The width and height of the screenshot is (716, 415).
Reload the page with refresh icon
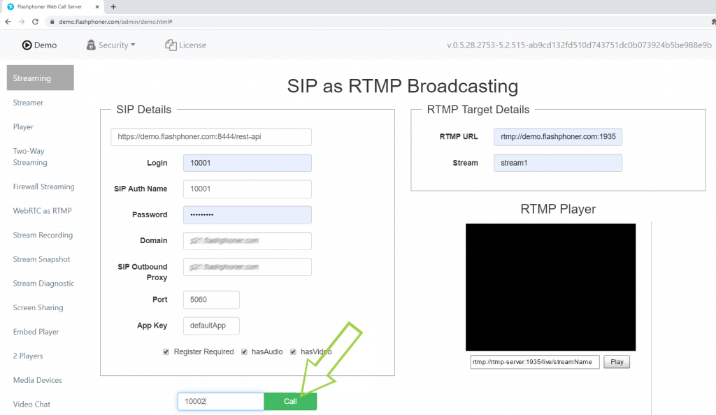pyautogui.click(x=35, y=22)
